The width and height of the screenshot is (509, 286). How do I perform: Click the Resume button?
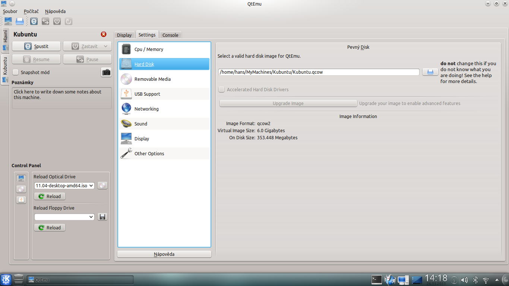pos(36,59)
